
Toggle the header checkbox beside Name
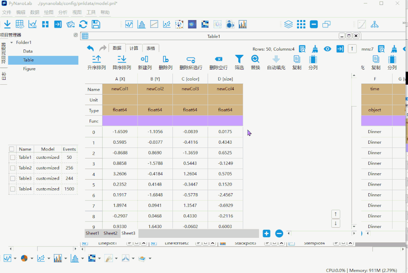click(x=11, y=149)
